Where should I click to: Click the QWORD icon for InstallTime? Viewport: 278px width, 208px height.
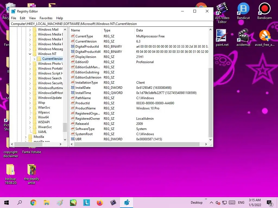pyautogui.click(x=73, y=93)
